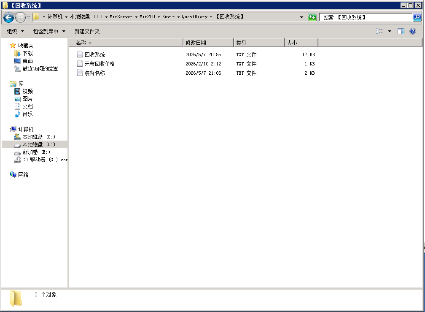Expand dropdown arrow after Envir breadcrumb
Screen dimensions: 425x312
[x=178, y=17]
